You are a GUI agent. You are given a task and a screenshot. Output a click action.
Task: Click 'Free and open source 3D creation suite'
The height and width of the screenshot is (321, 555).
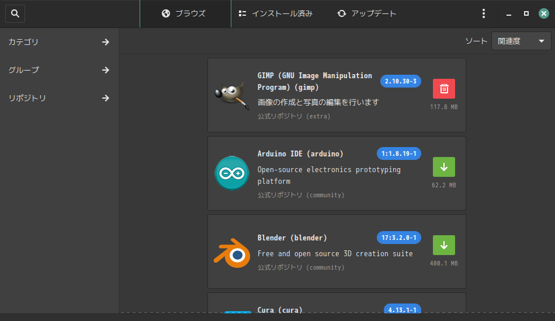pyautogui.click(x=335, y=254)
